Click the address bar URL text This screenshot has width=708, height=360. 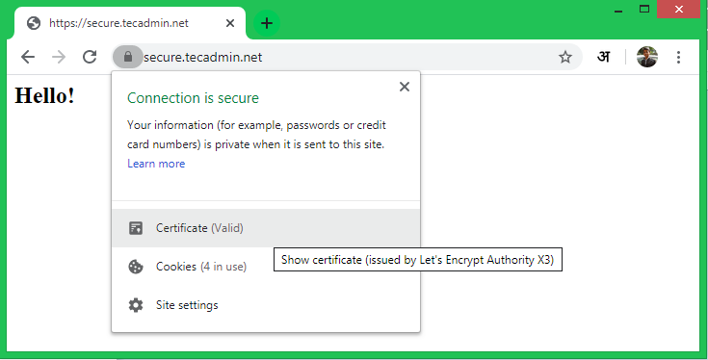pos(202,58)
